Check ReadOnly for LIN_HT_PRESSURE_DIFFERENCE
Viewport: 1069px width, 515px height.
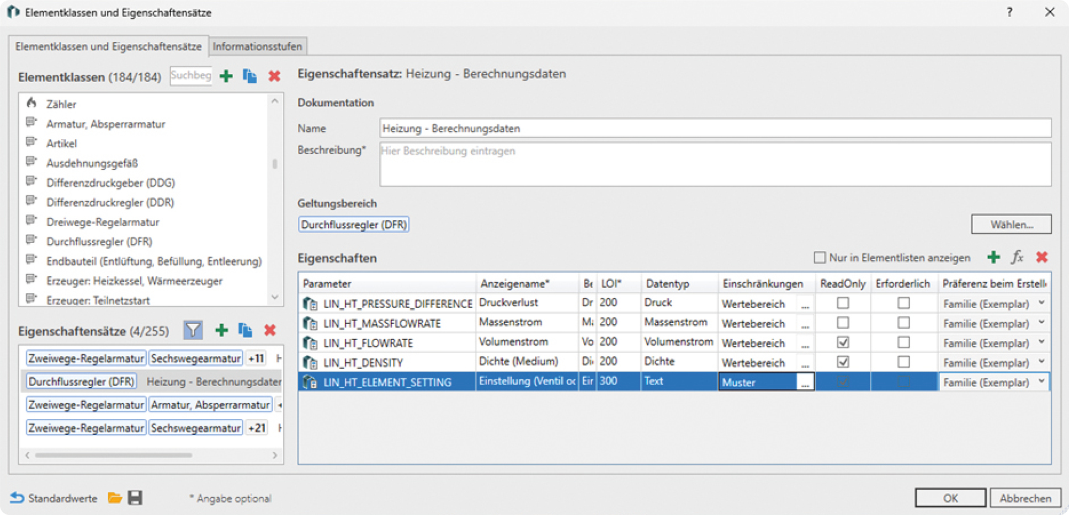(x=843, y=303)
